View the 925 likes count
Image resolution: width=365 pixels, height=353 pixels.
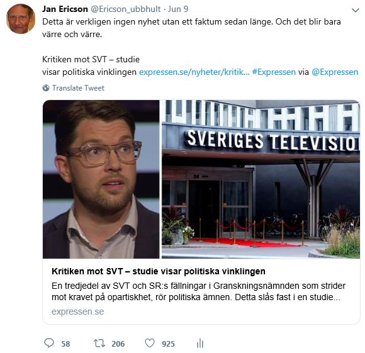(x=168, y=344)
